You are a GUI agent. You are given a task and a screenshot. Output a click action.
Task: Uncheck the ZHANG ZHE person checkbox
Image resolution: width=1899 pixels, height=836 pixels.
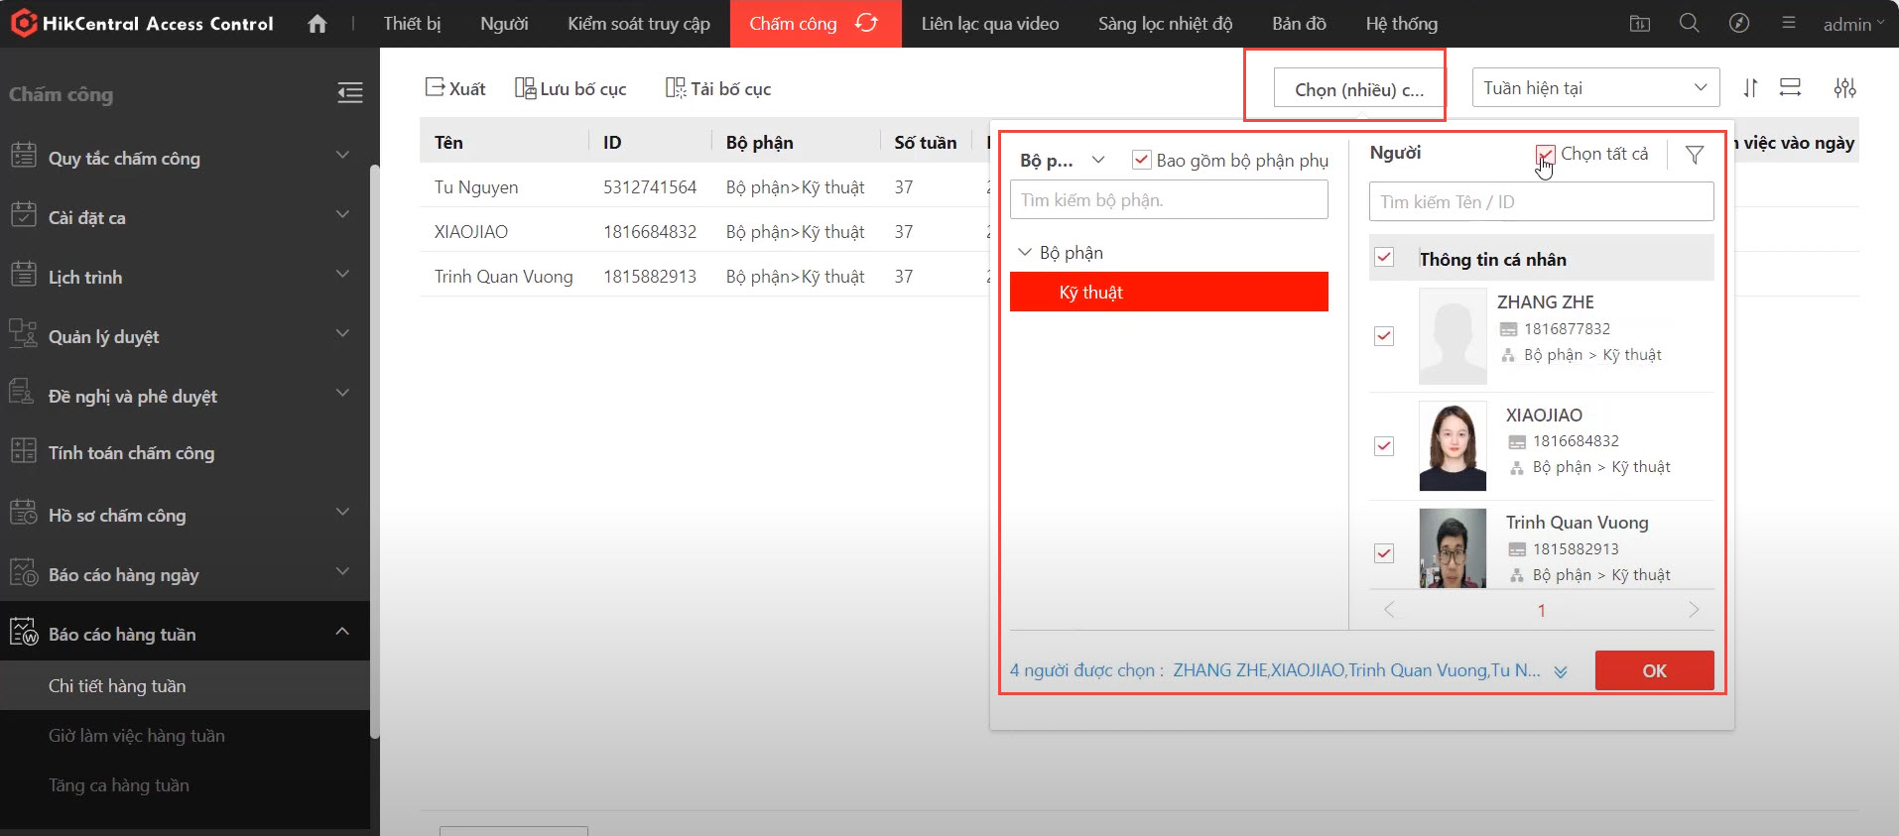tap(1384, 336)
